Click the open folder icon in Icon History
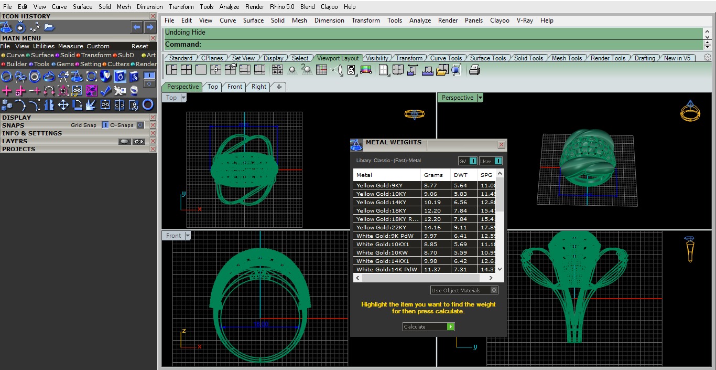 coord(49,26)
